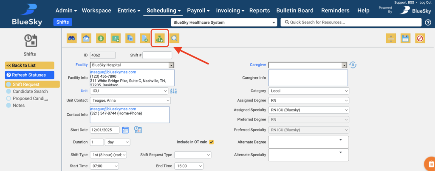435x171 pixels.
Task: Select the Candidate Search step in sidebar
Action: coord(29,91)
